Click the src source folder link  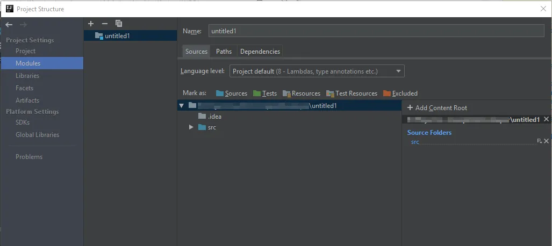[x=415, y=142]
